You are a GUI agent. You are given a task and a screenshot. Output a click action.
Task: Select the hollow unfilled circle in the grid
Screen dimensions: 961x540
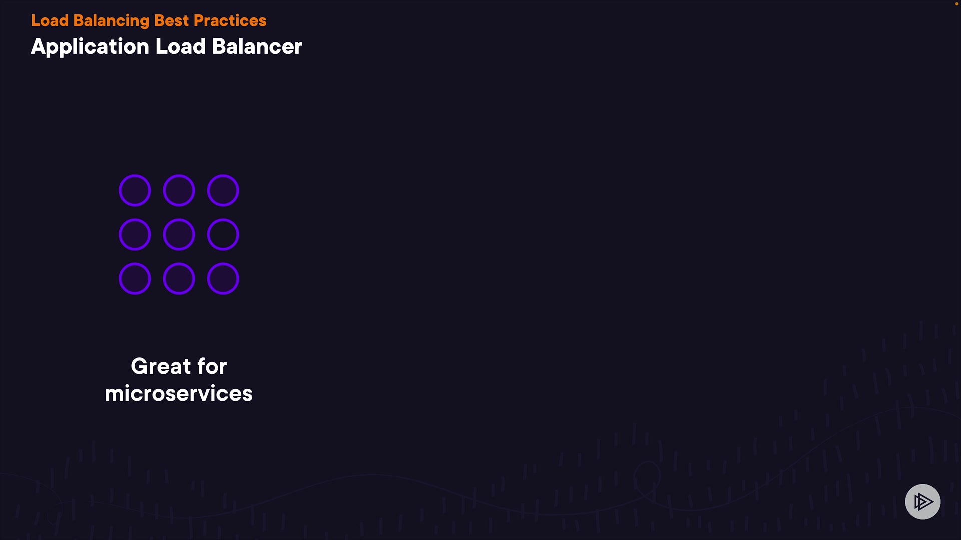point(223,234)
